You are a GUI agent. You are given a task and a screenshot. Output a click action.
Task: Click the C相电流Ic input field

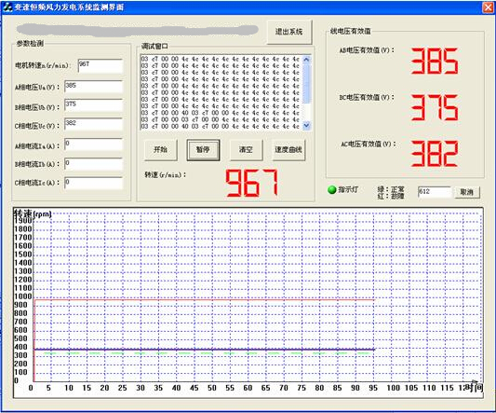coord(93,184)
